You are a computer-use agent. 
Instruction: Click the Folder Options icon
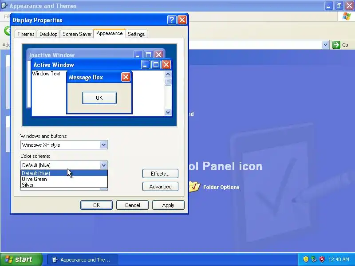click(194, 187)
